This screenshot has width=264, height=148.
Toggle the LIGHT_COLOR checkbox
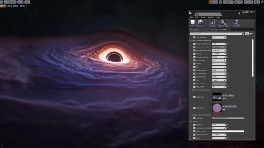pos(194,131)
